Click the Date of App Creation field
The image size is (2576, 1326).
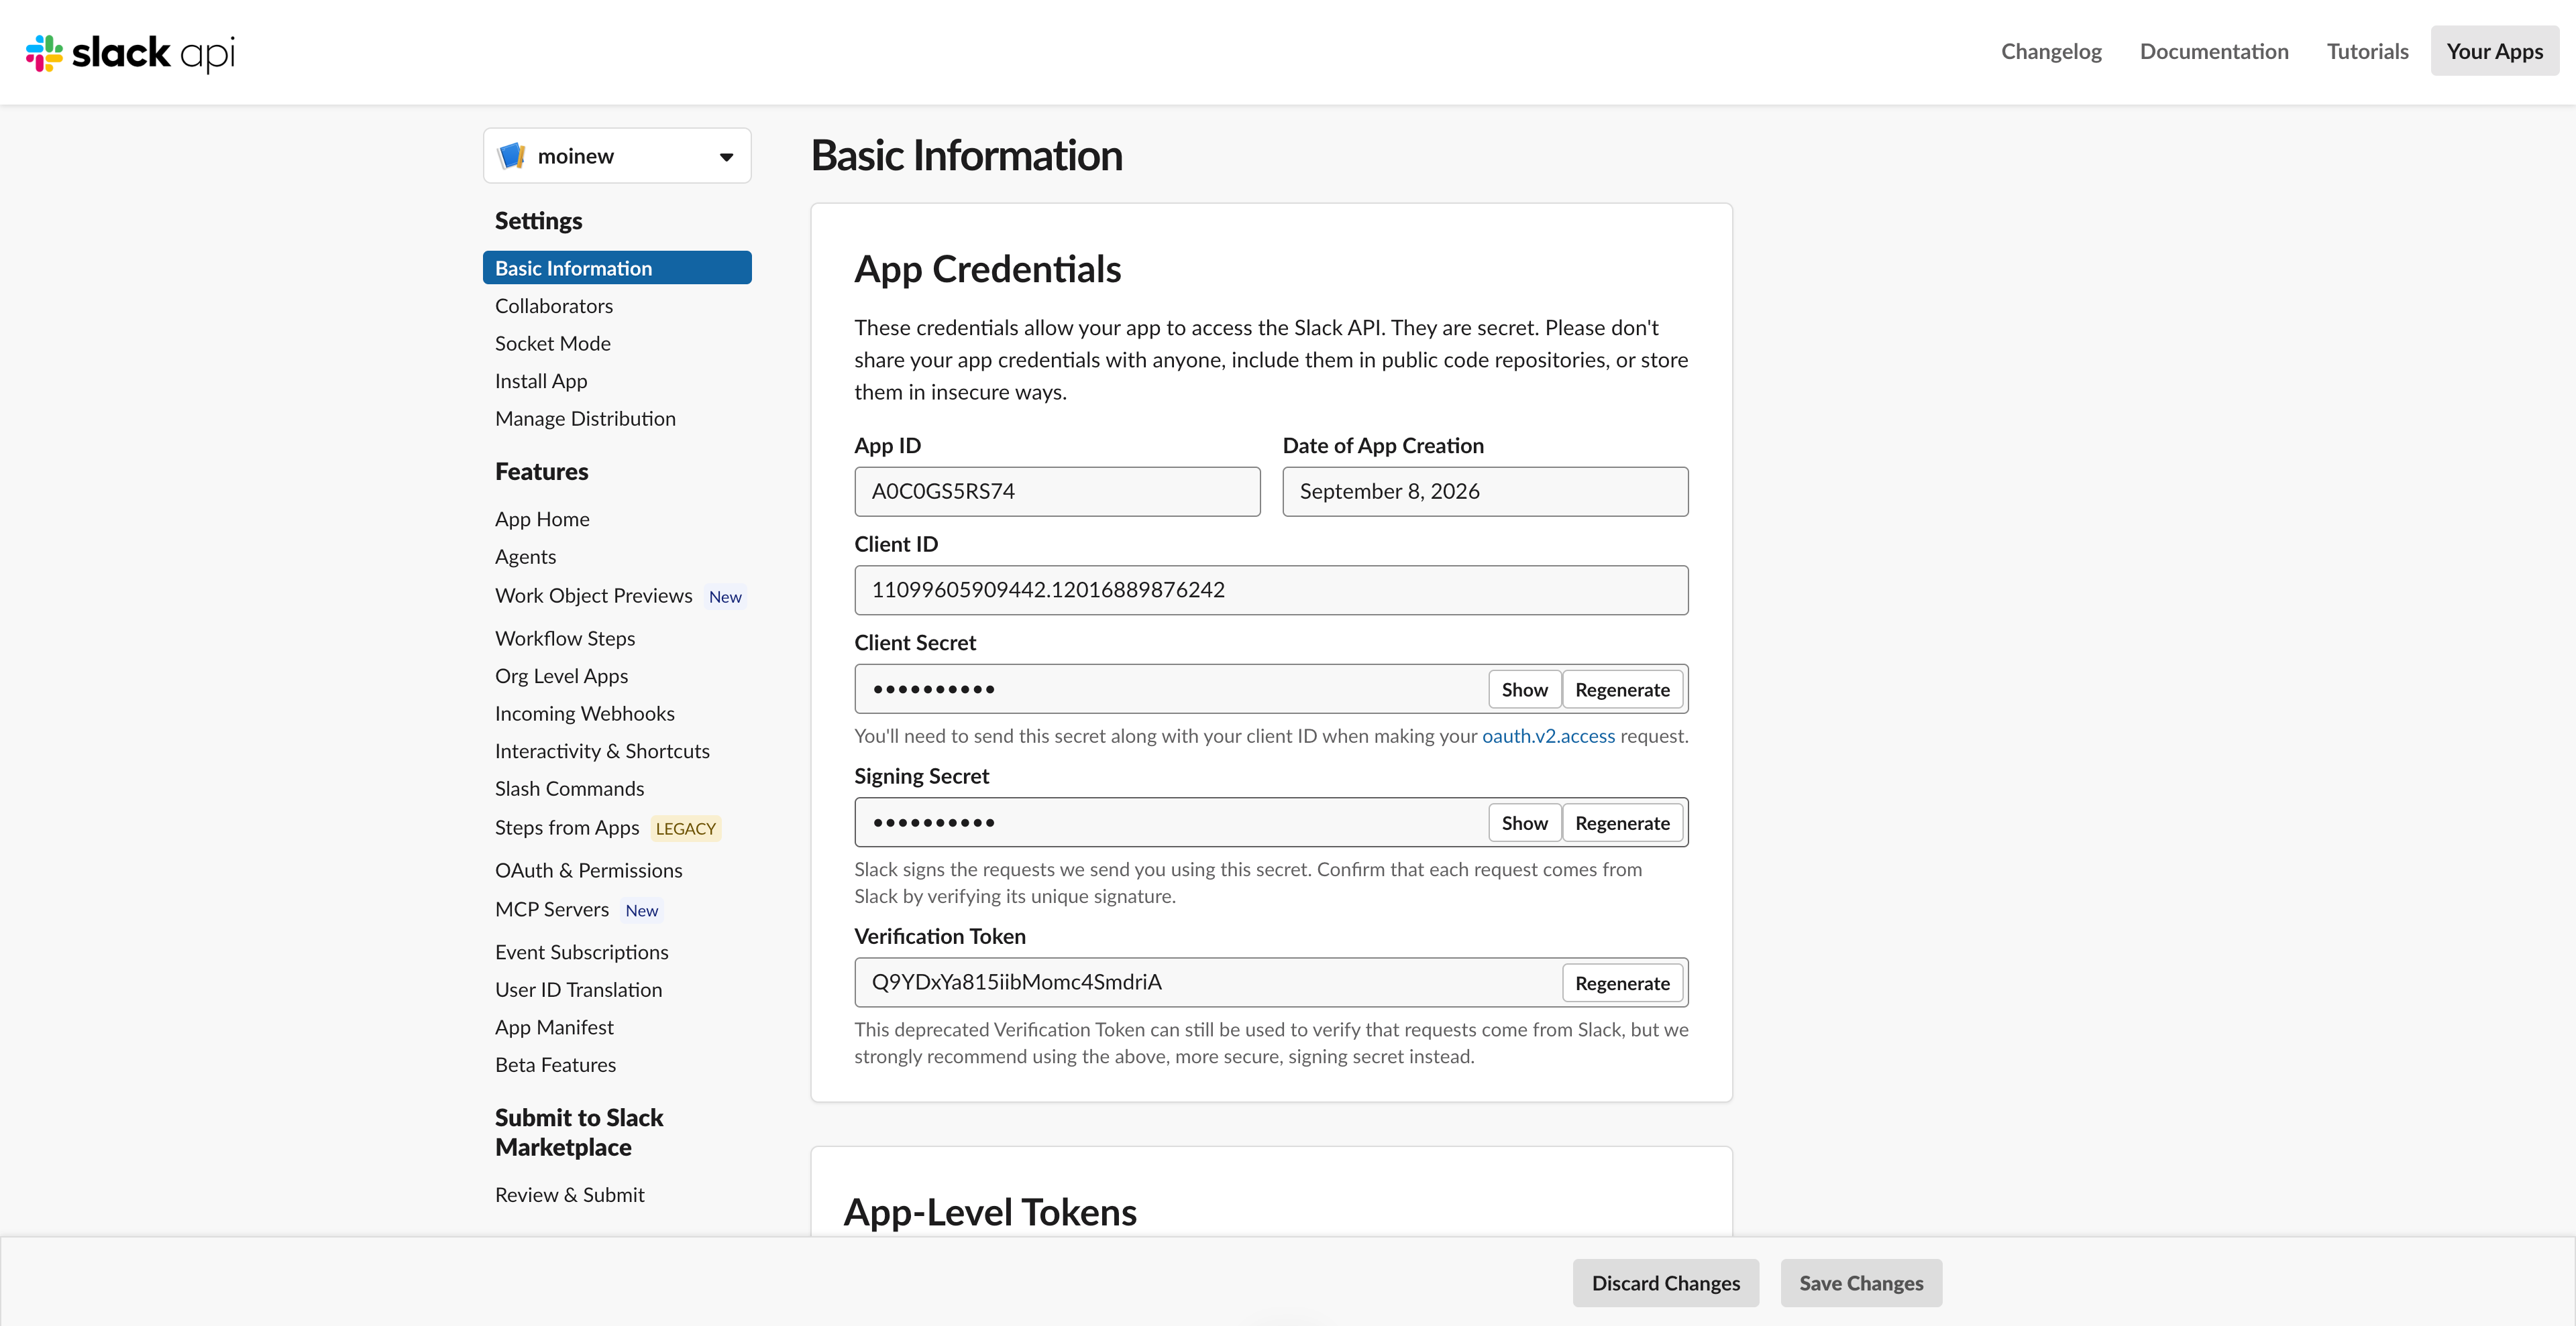[x=1485, y=491]
